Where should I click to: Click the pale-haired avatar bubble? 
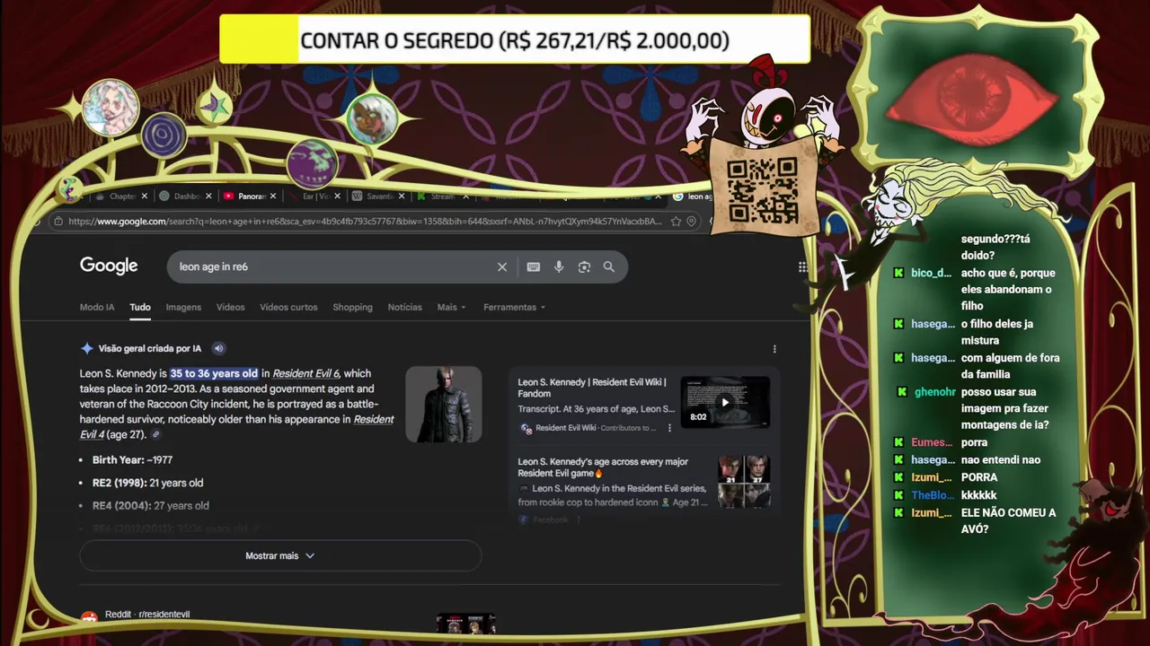(111, 107)
